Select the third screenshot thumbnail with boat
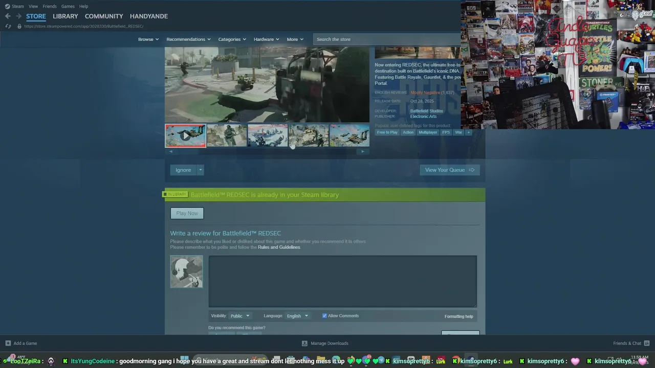655x368 pixels. 268,136
